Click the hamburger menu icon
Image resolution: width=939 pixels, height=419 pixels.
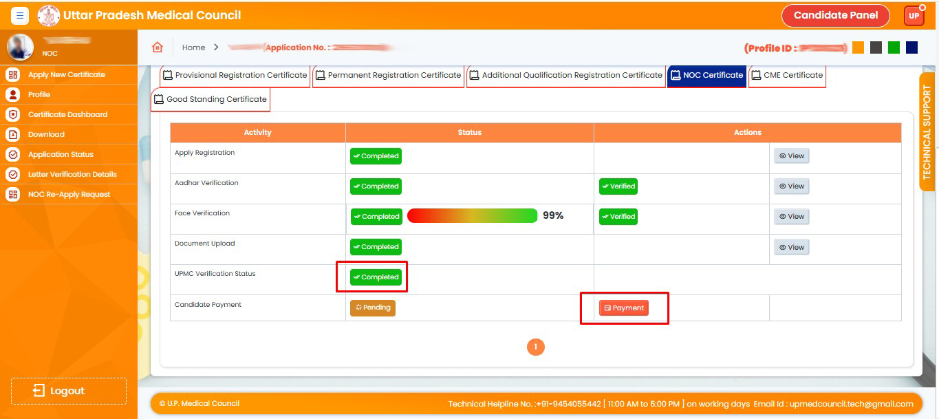pyautogui.click(x=19, y=15)
